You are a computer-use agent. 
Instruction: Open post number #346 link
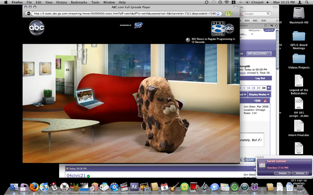coord(257,101)
